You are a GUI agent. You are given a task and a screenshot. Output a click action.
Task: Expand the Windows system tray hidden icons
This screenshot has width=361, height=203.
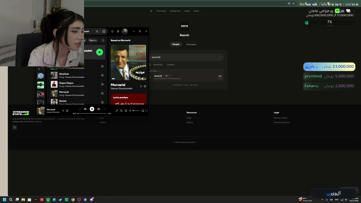point(322,200)
